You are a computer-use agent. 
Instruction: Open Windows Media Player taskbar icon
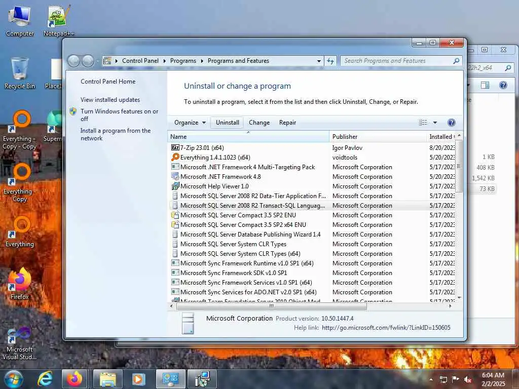click(138, 379)
